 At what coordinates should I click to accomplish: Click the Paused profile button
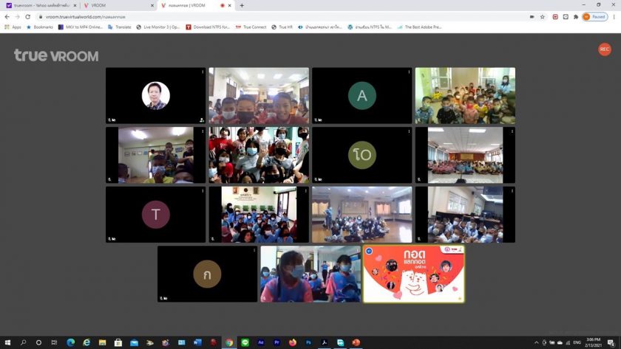[x=594, y=16]
